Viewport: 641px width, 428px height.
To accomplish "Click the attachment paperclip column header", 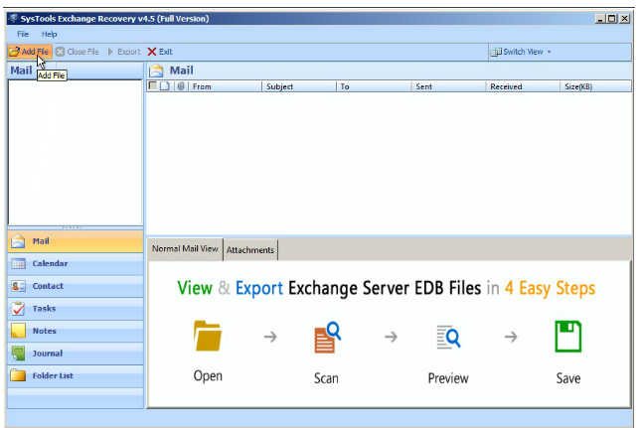I will (181, 86).
